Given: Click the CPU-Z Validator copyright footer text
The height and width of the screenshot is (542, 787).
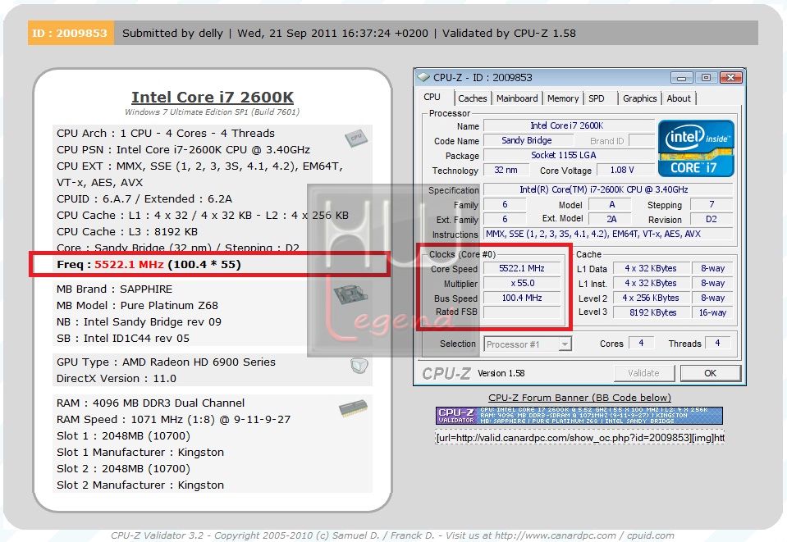Looking at the screenshot, I should point(392,535).
